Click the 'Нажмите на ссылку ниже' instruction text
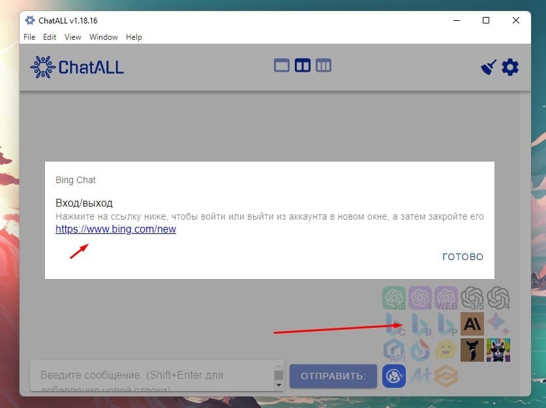 tap(269, 216)
